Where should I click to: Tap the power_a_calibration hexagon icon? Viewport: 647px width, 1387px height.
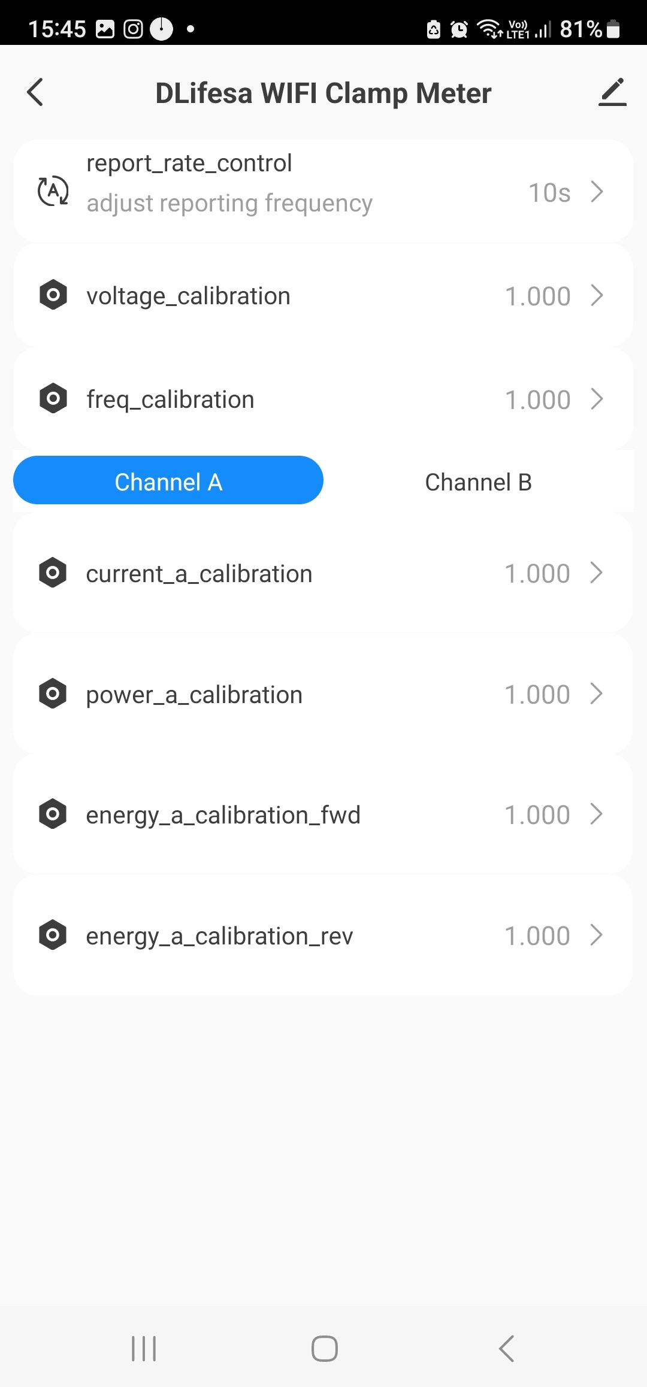pos(53,693)
